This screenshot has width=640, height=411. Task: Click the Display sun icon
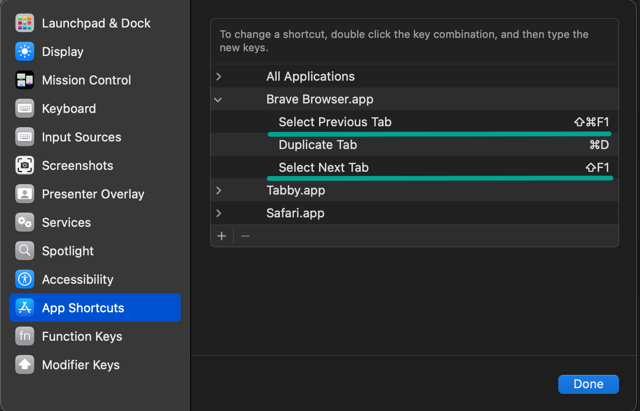click(x=25, y=51)
